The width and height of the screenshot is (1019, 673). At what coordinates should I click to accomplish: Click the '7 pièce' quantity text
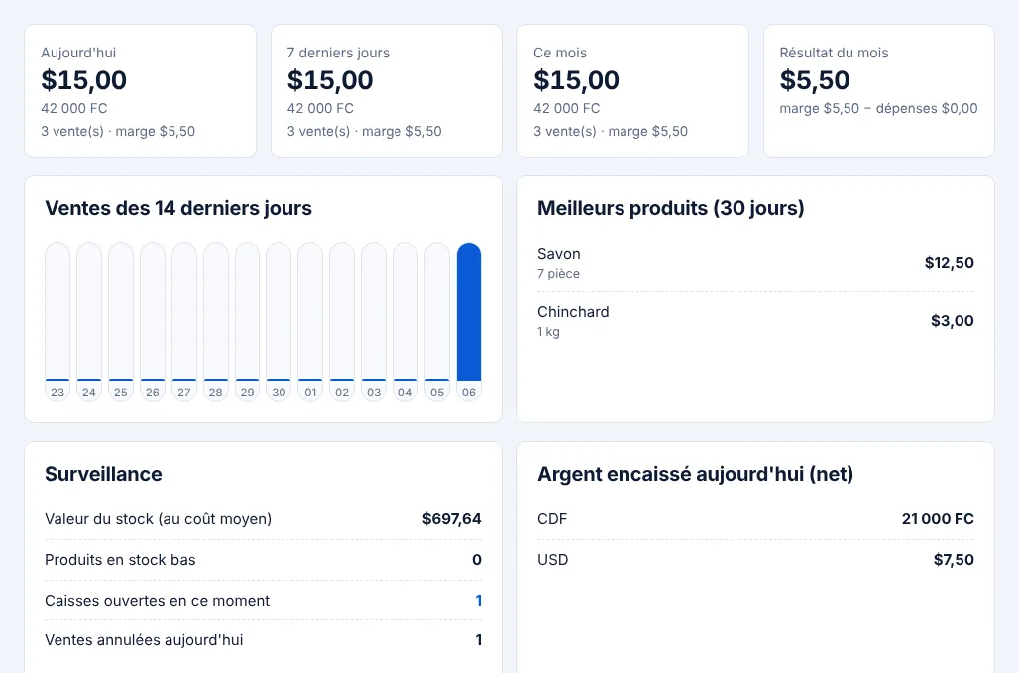click(558, 274)
